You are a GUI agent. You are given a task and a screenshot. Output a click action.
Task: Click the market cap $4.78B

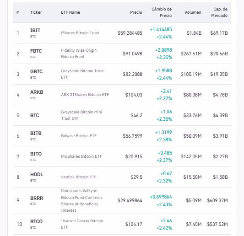[220, 95]
